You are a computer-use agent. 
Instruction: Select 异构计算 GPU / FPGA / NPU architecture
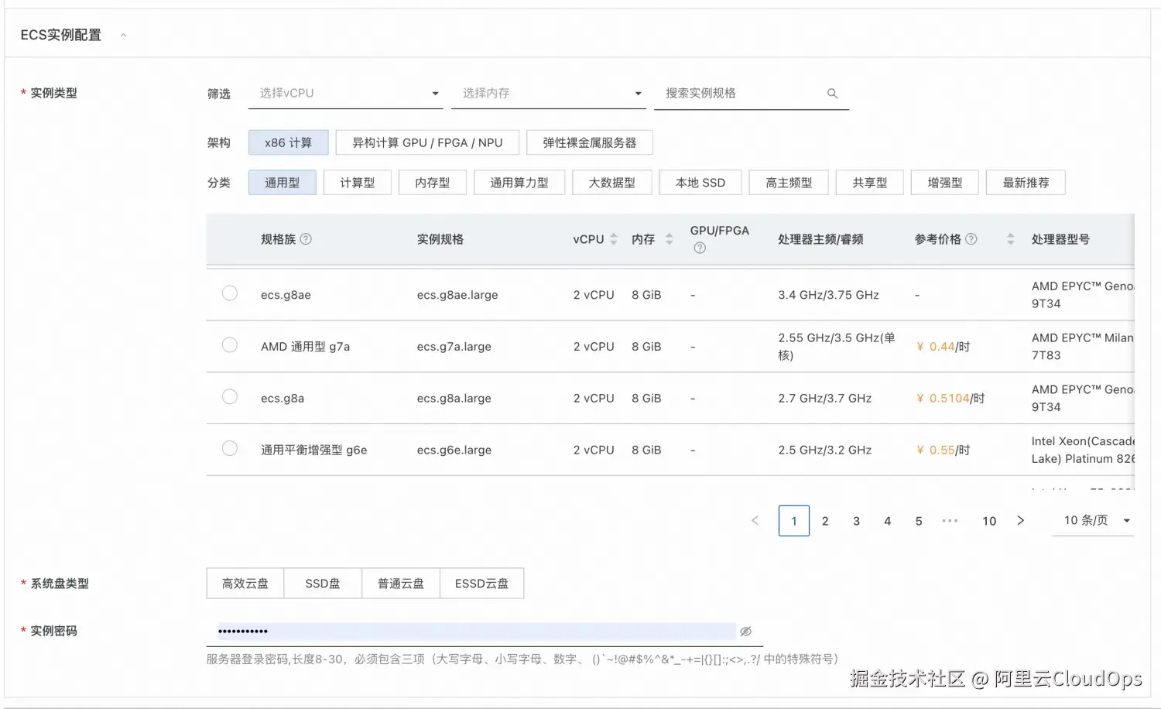coord(427,142)
